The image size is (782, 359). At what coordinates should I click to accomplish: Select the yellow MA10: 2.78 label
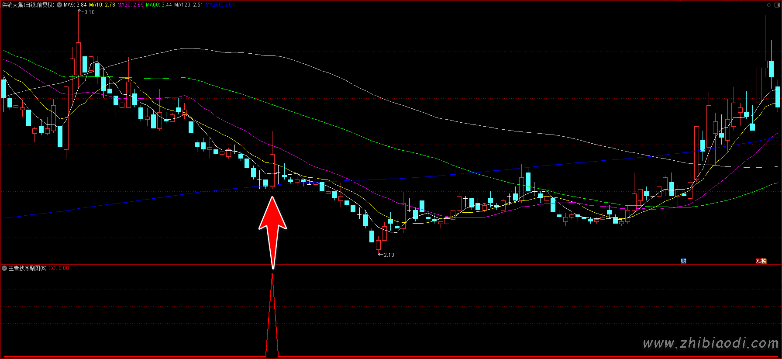[x=102, y=5]
